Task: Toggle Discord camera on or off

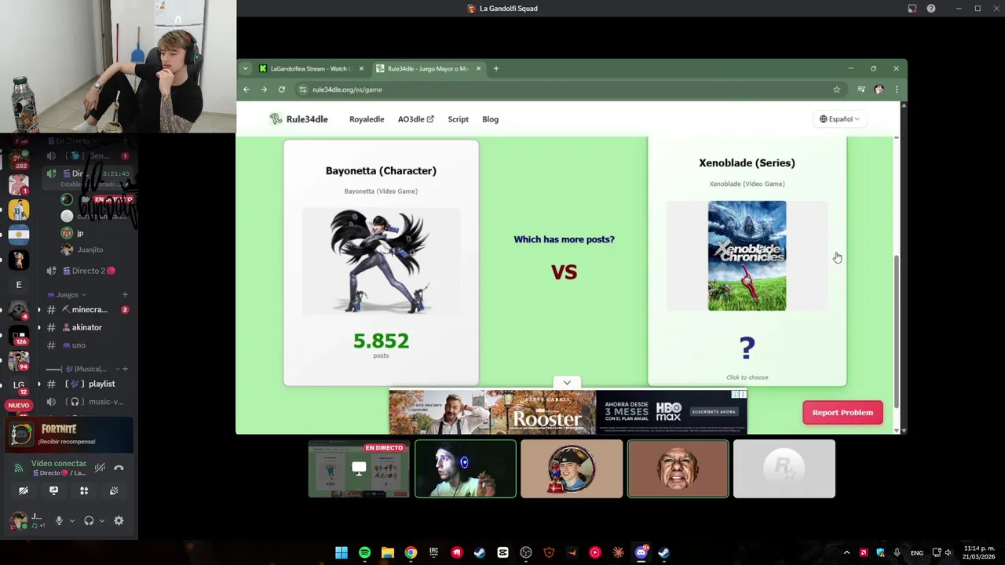Action: 24,490
